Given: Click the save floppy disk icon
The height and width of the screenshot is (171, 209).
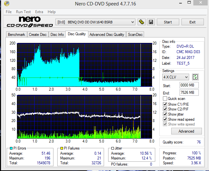Looking at the screenshot, I should tap(151, 22).
